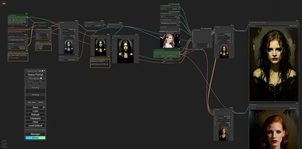Screen dimensions: 302x149
Task: Collapse the Load Image node via its title dot
Action: (161, 27)
